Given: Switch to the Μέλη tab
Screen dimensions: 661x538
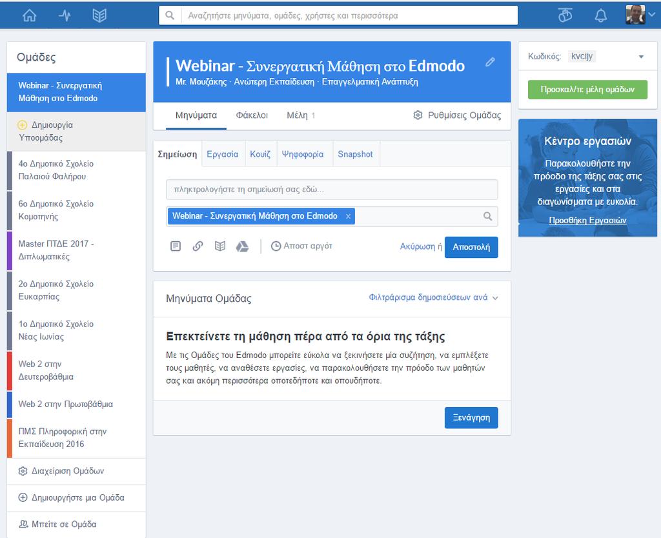Looking at the screenshot, I should click(301, 115).
